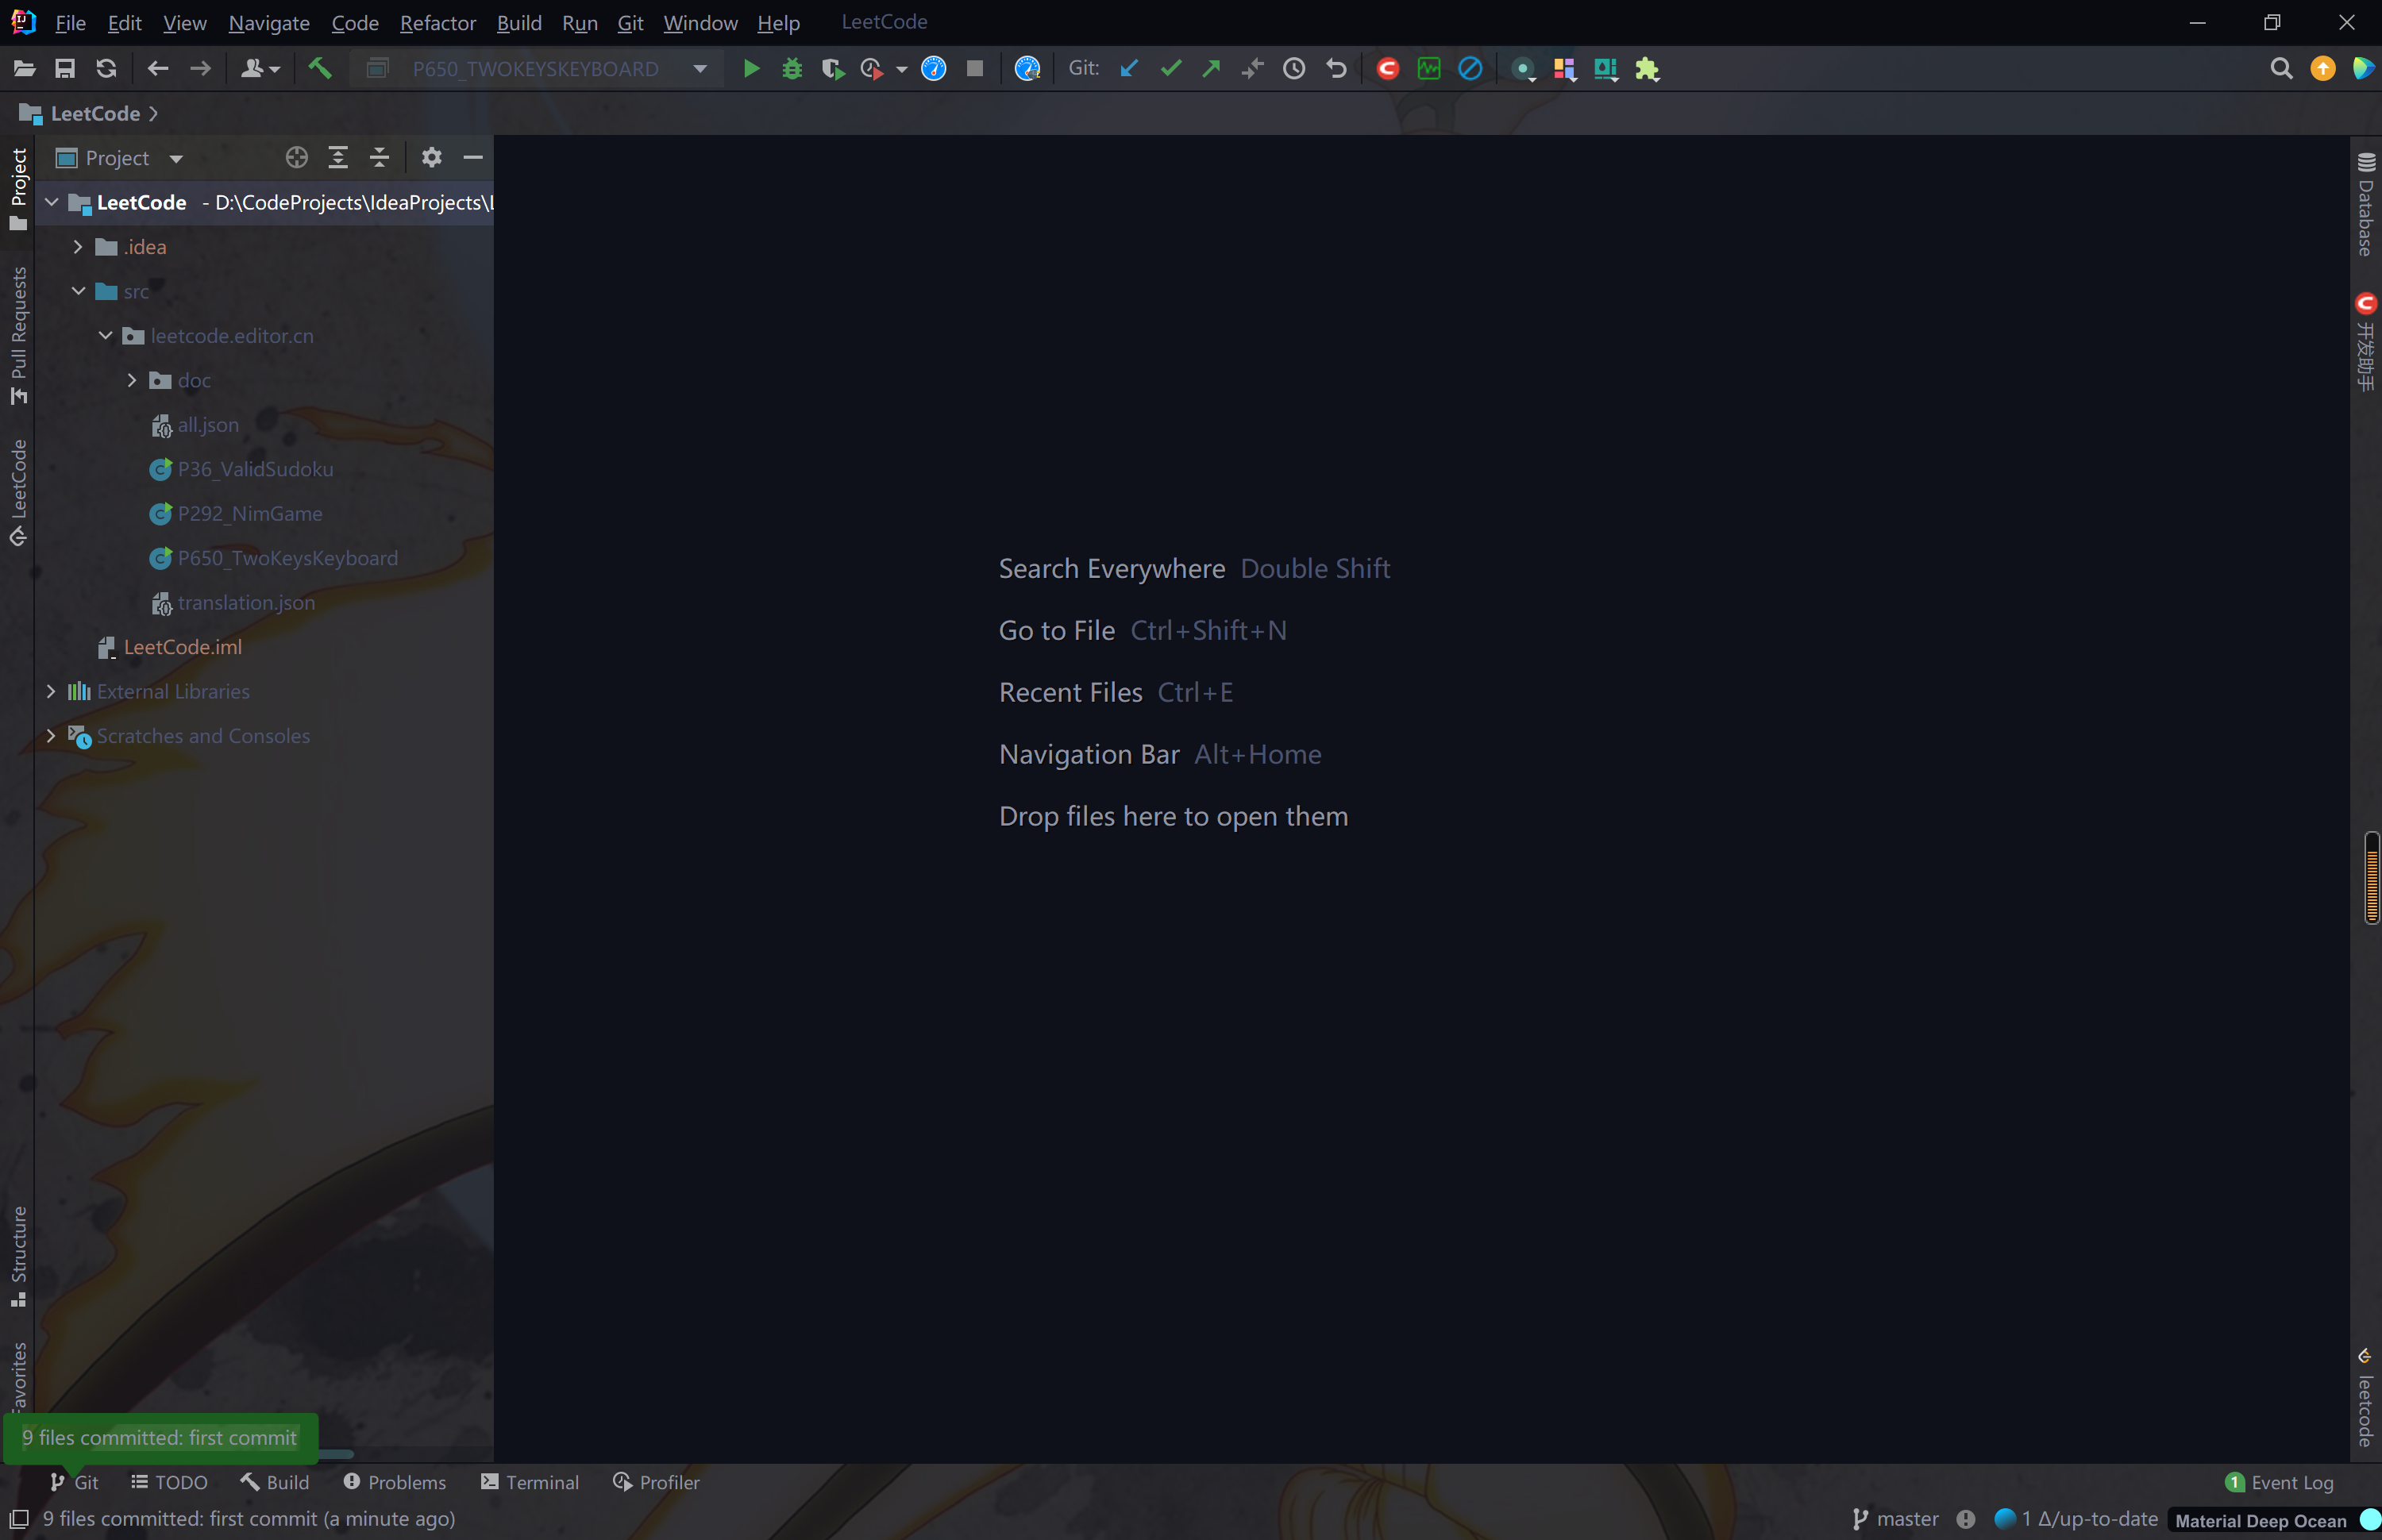Screen dimensions: 2382x1540
Task: Open the profiler run dropdown arrow
Action: (901, 69)
